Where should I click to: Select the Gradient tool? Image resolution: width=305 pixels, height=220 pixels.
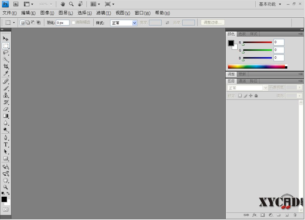pyautogui.click(x=6, y=116)
